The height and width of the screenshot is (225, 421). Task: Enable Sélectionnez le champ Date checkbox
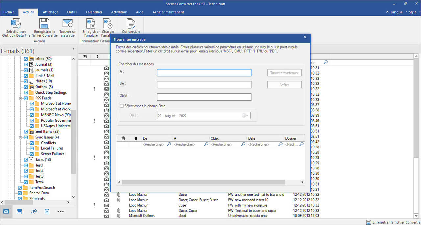[x=122, y=106]
